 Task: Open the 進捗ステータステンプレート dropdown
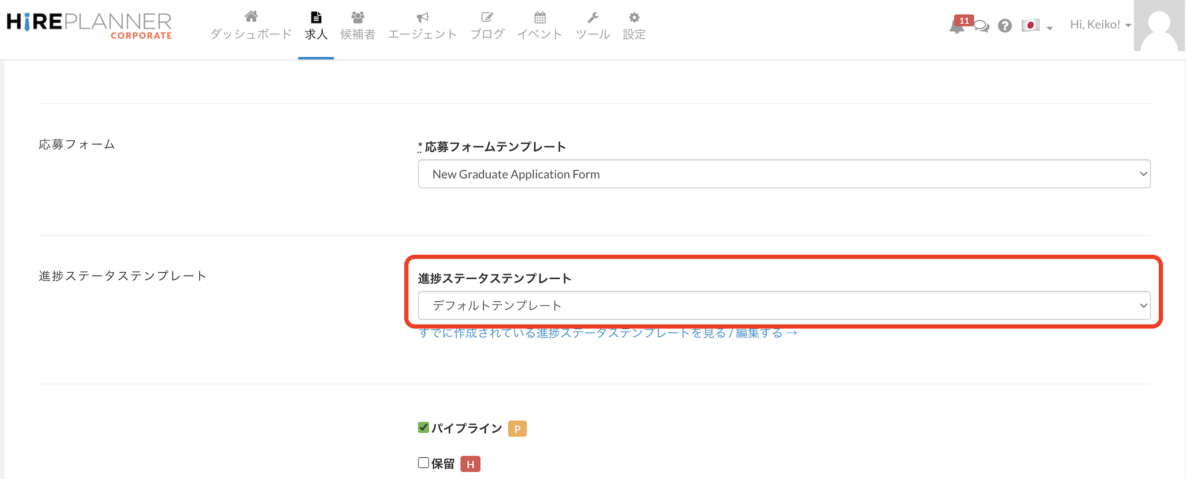pos(784,305)
